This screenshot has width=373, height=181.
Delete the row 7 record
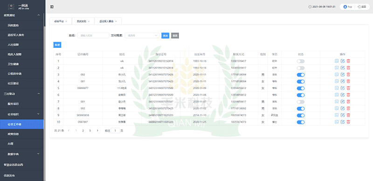348,102
